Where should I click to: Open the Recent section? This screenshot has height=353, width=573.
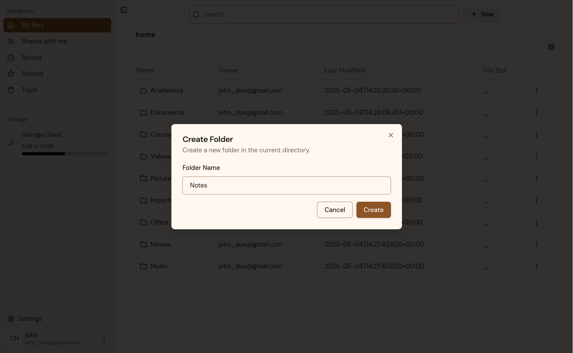point(57,58)
